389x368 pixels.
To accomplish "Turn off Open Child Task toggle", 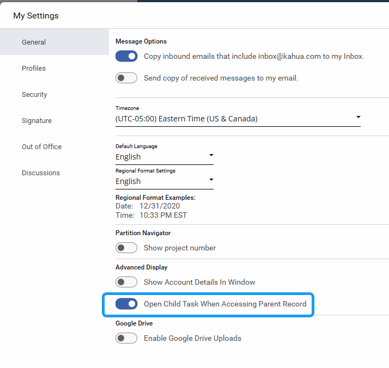I will point(126,304).
